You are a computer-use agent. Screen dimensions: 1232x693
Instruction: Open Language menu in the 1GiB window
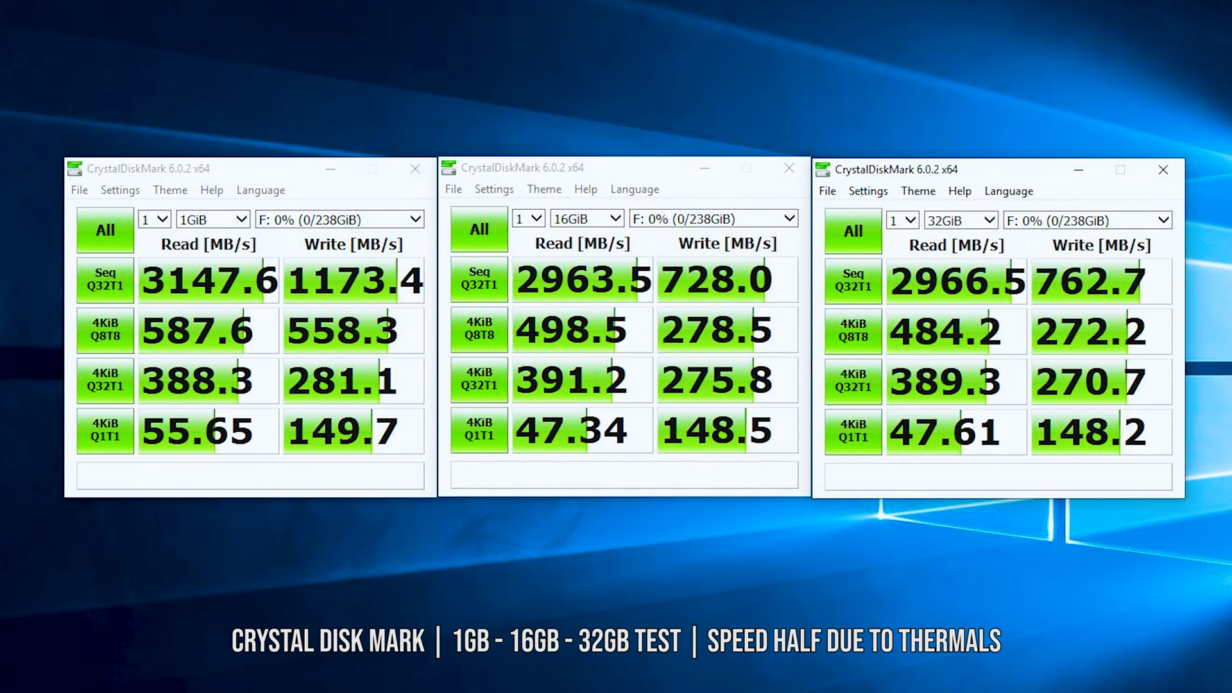(x=261, y=190)
